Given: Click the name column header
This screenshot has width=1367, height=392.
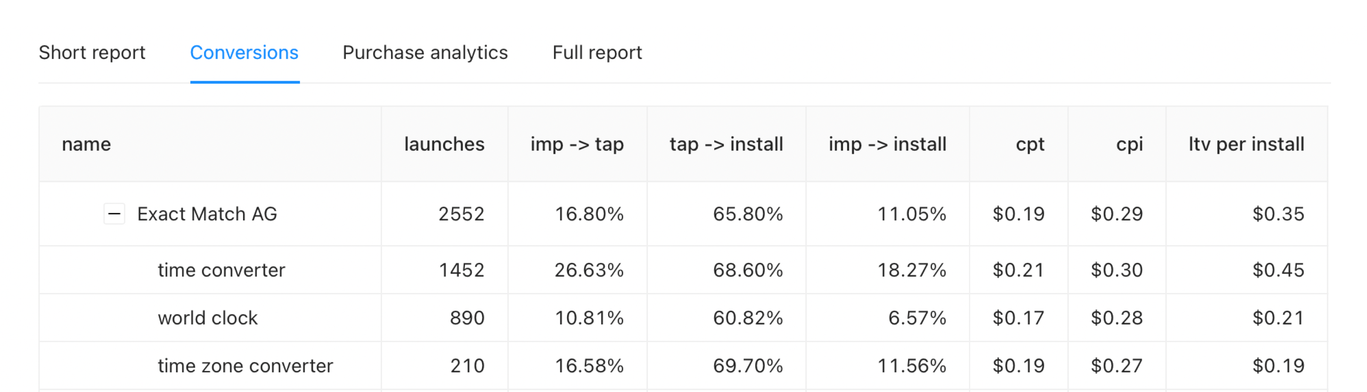Looking at the screenshot, I should coord(86,144).
